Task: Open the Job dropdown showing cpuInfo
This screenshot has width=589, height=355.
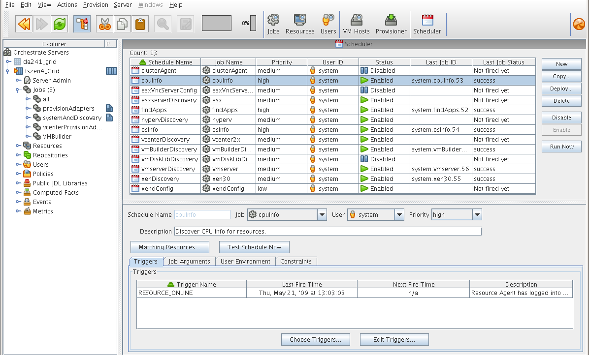Action: (x=323, y=214)
